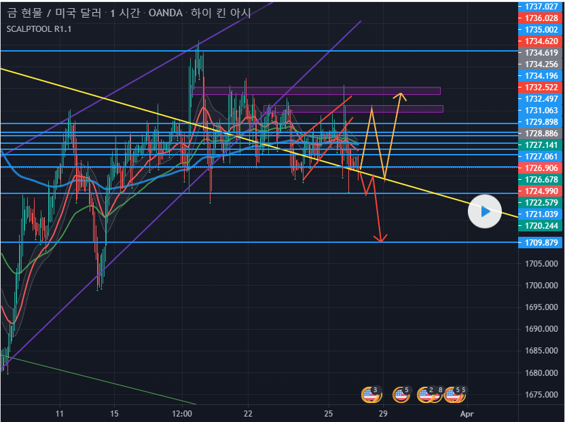Click the orange up arrow head

pyautogui.click(x=401, y=96)
